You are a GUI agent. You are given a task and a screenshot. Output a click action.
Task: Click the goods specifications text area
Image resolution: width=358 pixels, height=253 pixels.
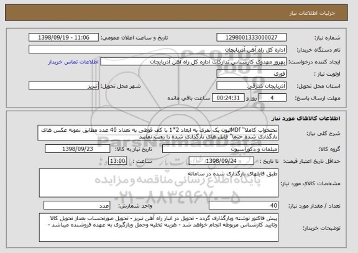click(158, 183)
